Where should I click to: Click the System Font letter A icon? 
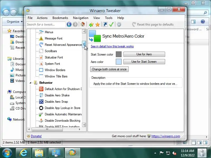coord(41,64)
